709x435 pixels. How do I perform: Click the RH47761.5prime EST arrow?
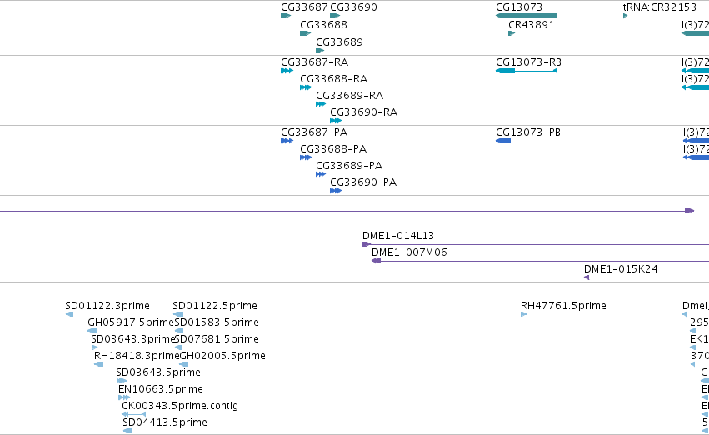click(523, 314)
